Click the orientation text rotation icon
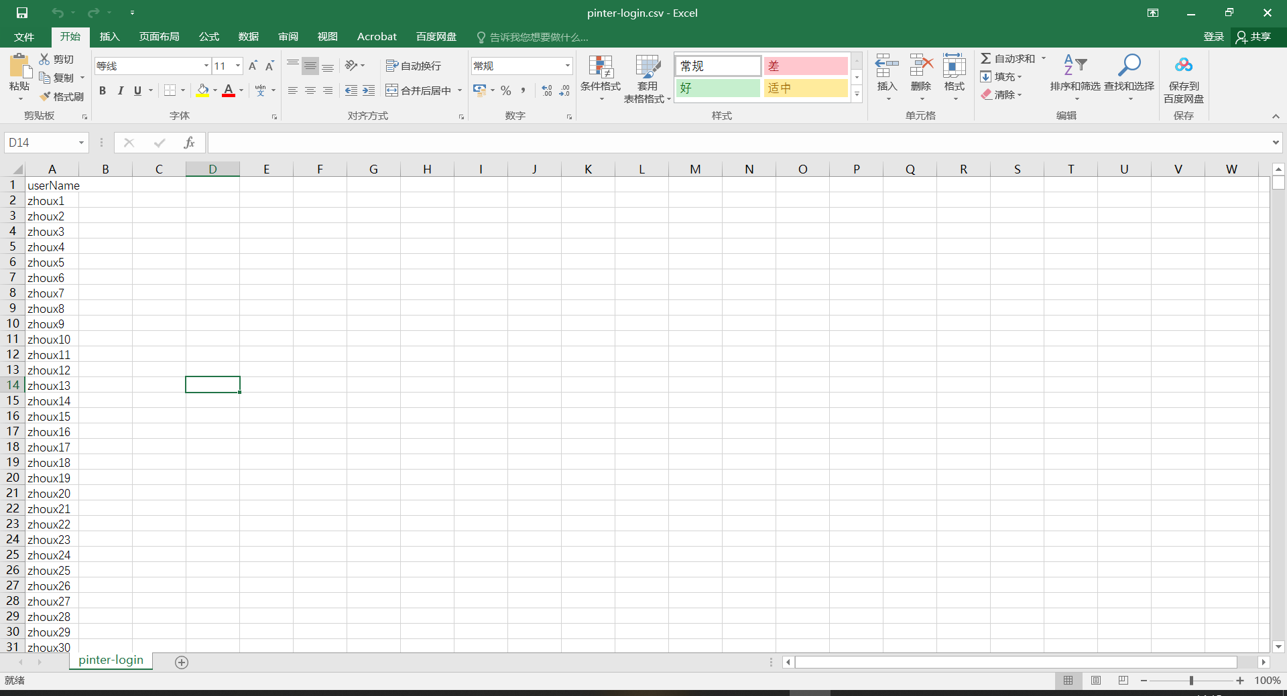1287x696 pixels. pos(351,66)
